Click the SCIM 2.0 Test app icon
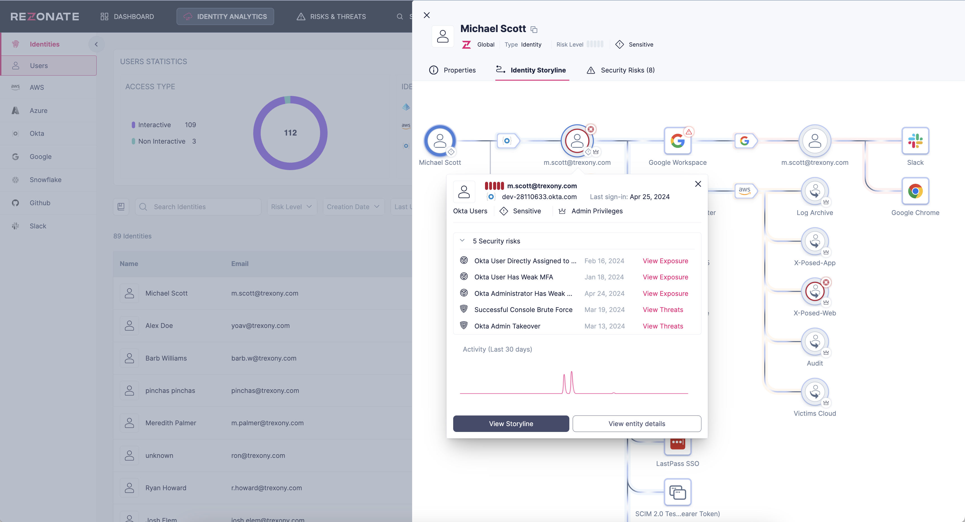Viewport: 965px width, 522px height. pos(677,492)
